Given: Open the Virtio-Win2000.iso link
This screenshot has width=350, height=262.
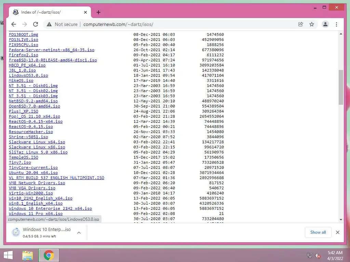Looking at the screenshot, I should coord(31,193).
